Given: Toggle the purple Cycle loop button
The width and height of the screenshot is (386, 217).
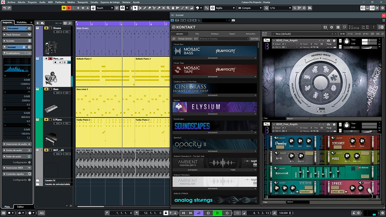Looking at the screenshot, I should click(x=199, y=213).
